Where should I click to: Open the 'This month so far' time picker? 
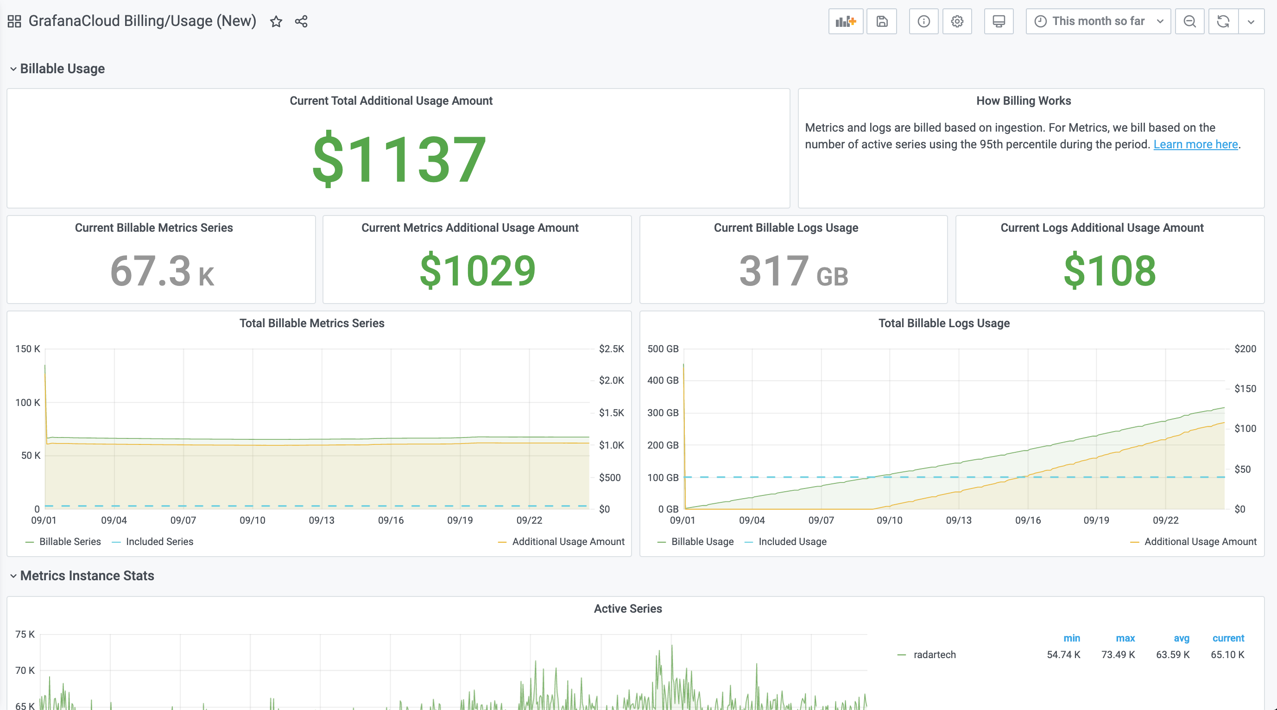click(x=1098, y=21)
